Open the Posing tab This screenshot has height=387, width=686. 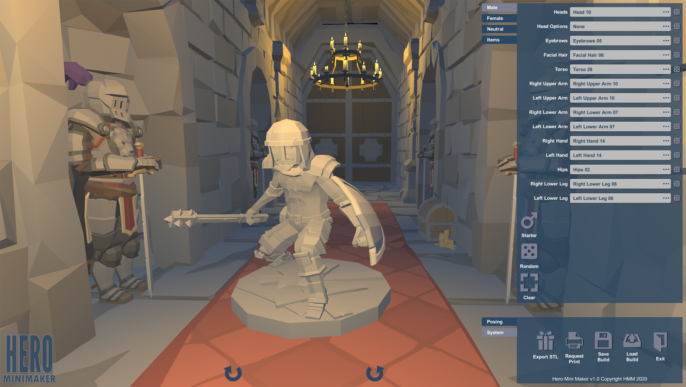(x=499, y=322)
